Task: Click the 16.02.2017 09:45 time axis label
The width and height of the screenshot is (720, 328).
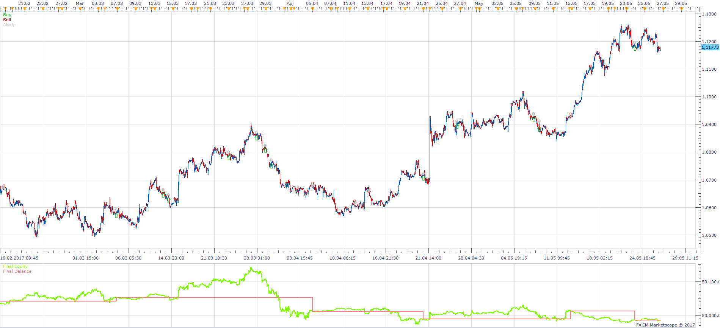Action: (x=19, y=258)
